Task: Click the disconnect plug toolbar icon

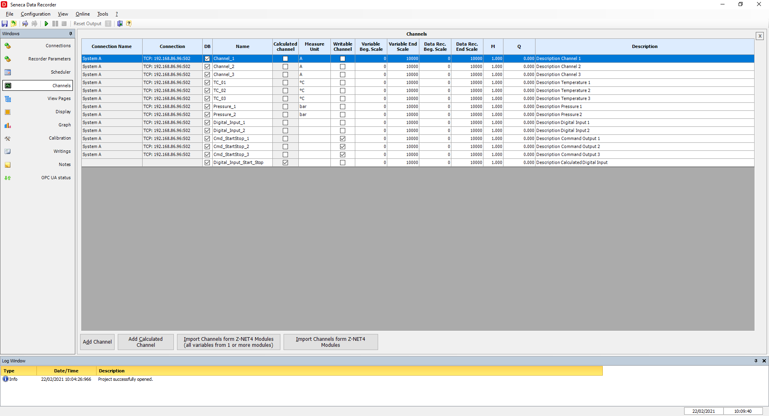Action: (x=34, y=24)
